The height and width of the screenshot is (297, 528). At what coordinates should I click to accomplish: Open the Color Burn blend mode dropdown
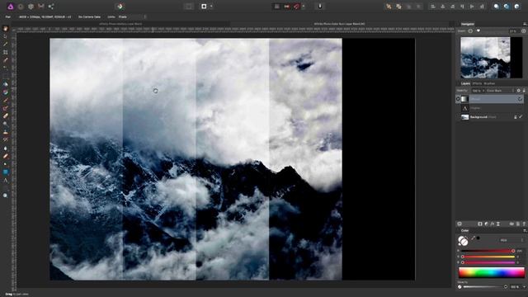tap(500, 91)
